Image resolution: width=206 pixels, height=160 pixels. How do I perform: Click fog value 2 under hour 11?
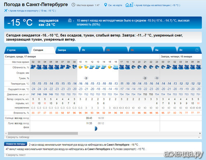(86, 78)
